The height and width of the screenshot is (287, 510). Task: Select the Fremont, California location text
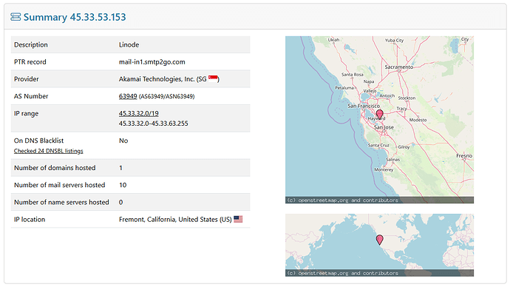175,219
